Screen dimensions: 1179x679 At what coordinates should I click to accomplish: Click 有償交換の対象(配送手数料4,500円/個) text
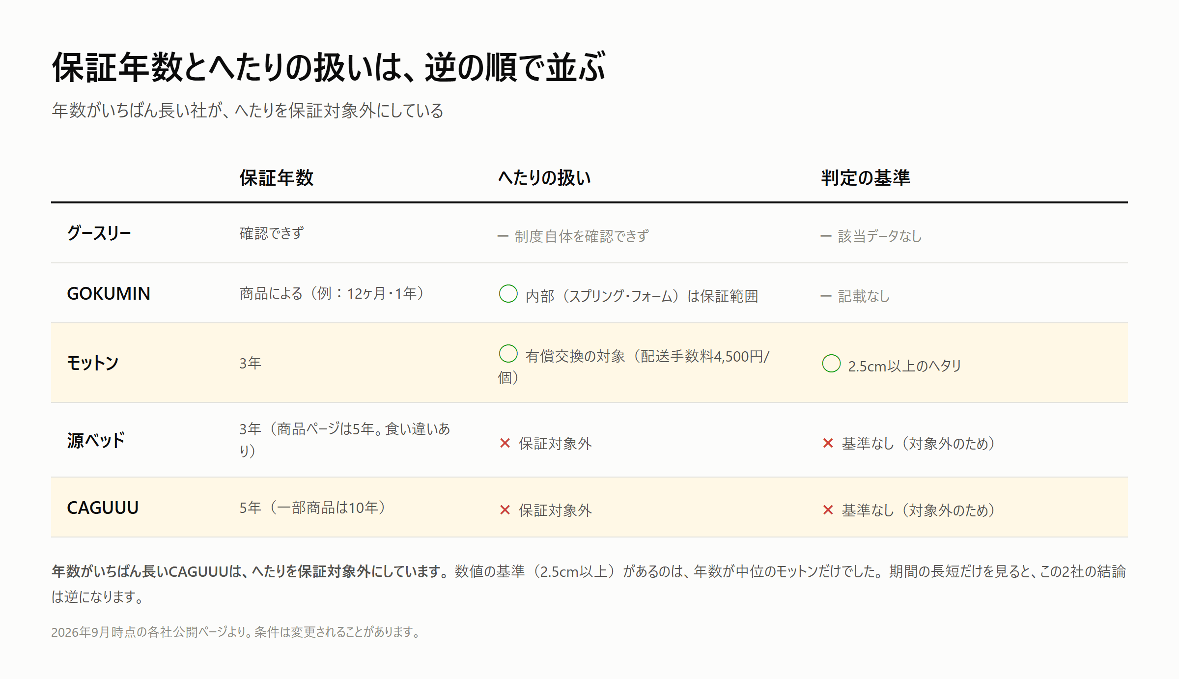pyautogui.click(x=634, y=367)
